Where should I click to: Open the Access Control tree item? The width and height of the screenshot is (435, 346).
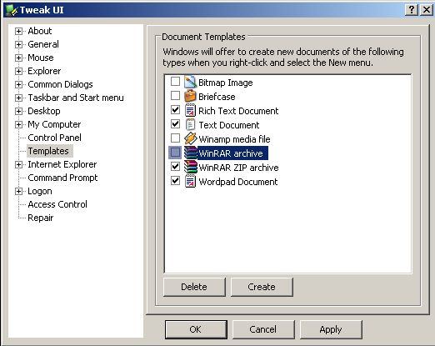click(57, 204)
